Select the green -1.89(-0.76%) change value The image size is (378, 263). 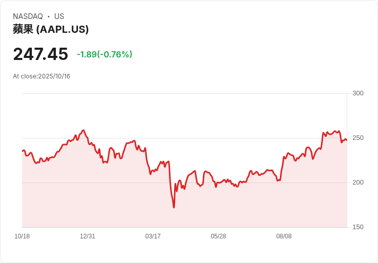pyautogui.click(x=104, y=54)
